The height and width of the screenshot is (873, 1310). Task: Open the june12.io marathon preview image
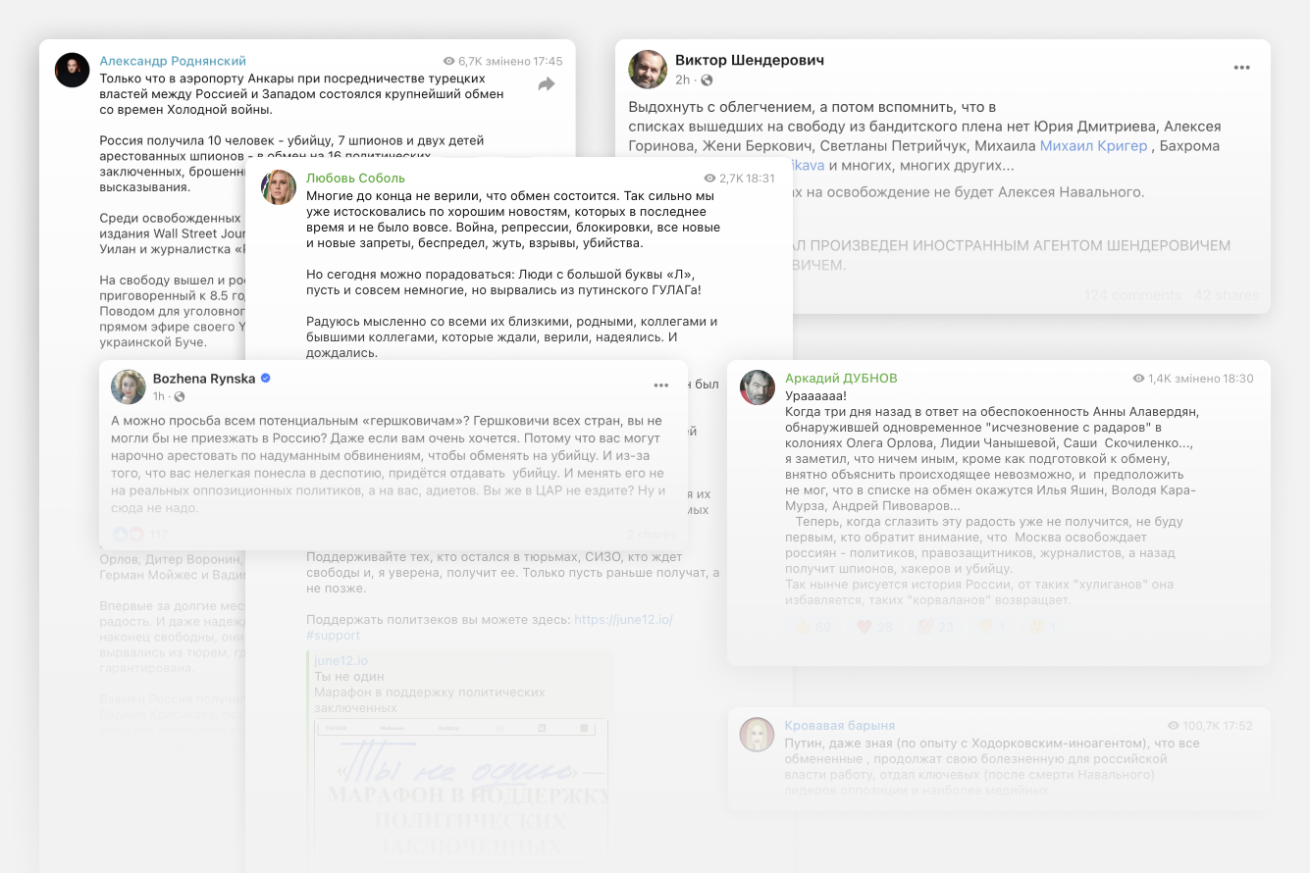tap(461, 785)
